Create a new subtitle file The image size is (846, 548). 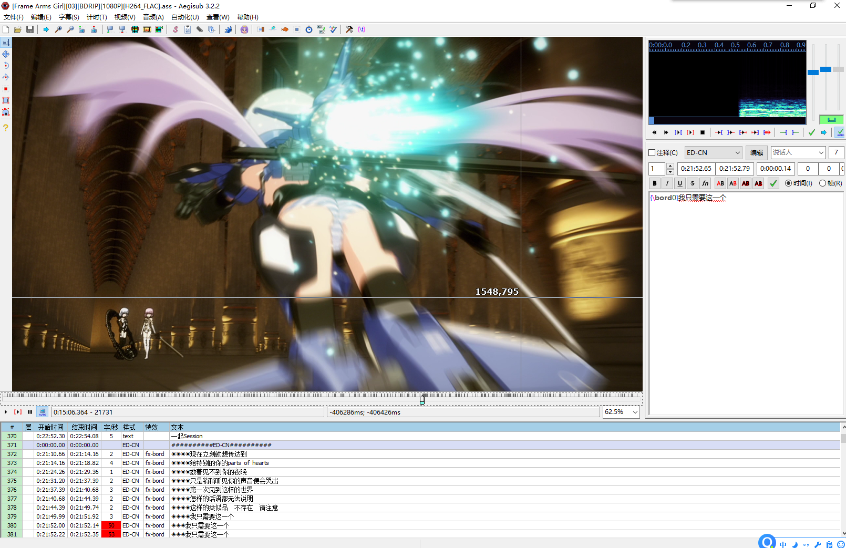point(6,29)
